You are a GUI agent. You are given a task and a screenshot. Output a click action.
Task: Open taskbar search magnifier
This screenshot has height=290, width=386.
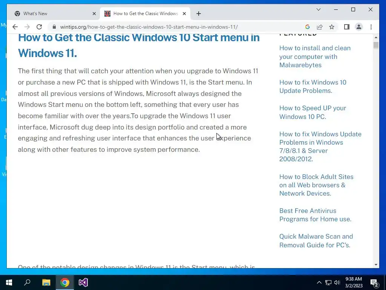(27, 282)
